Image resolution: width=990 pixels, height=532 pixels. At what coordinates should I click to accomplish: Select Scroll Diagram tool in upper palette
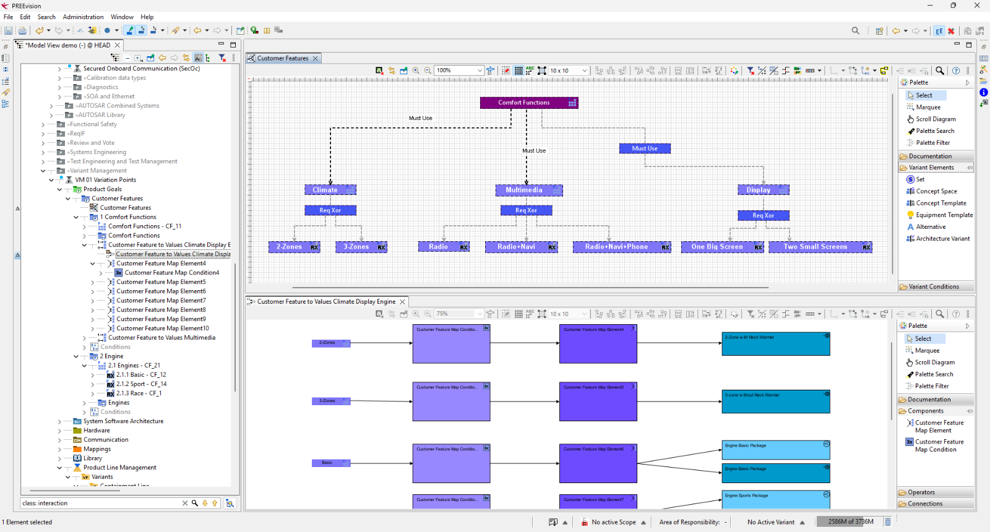click(931, 119)
